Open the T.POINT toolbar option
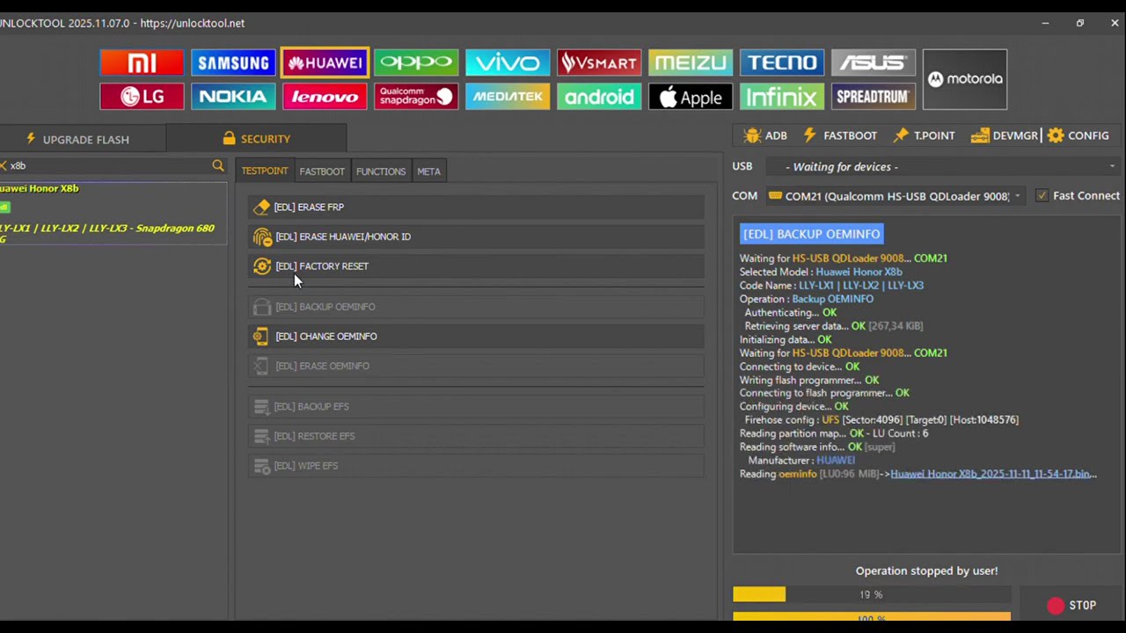Viewport: 1126px width, 633px height. pos(924,135)
